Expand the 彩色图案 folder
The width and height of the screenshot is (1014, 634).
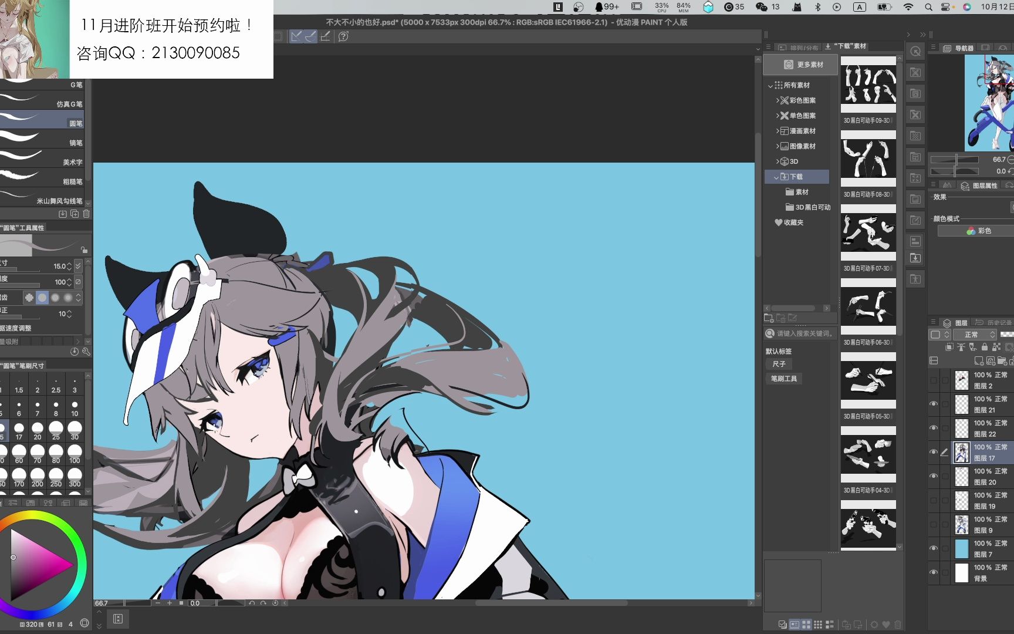pyautogui.click(x=778, y=100)
